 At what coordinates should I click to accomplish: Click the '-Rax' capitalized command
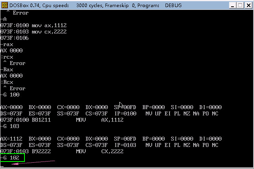point(7,70)
